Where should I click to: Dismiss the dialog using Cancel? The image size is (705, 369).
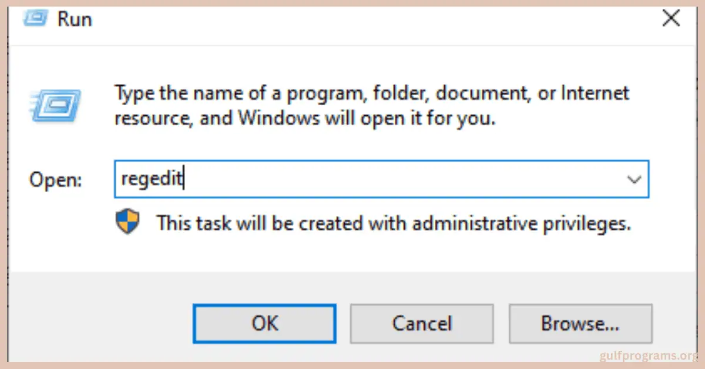pyautogui.click(x=422, y=323)
